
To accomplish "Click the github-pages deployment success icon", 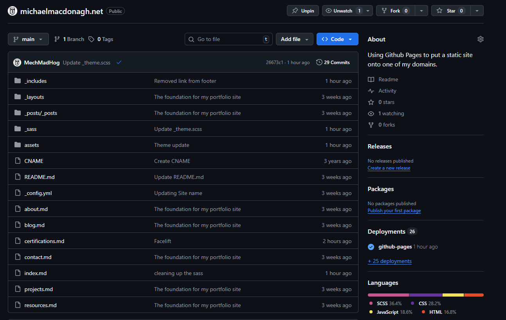I will [371, 247].
